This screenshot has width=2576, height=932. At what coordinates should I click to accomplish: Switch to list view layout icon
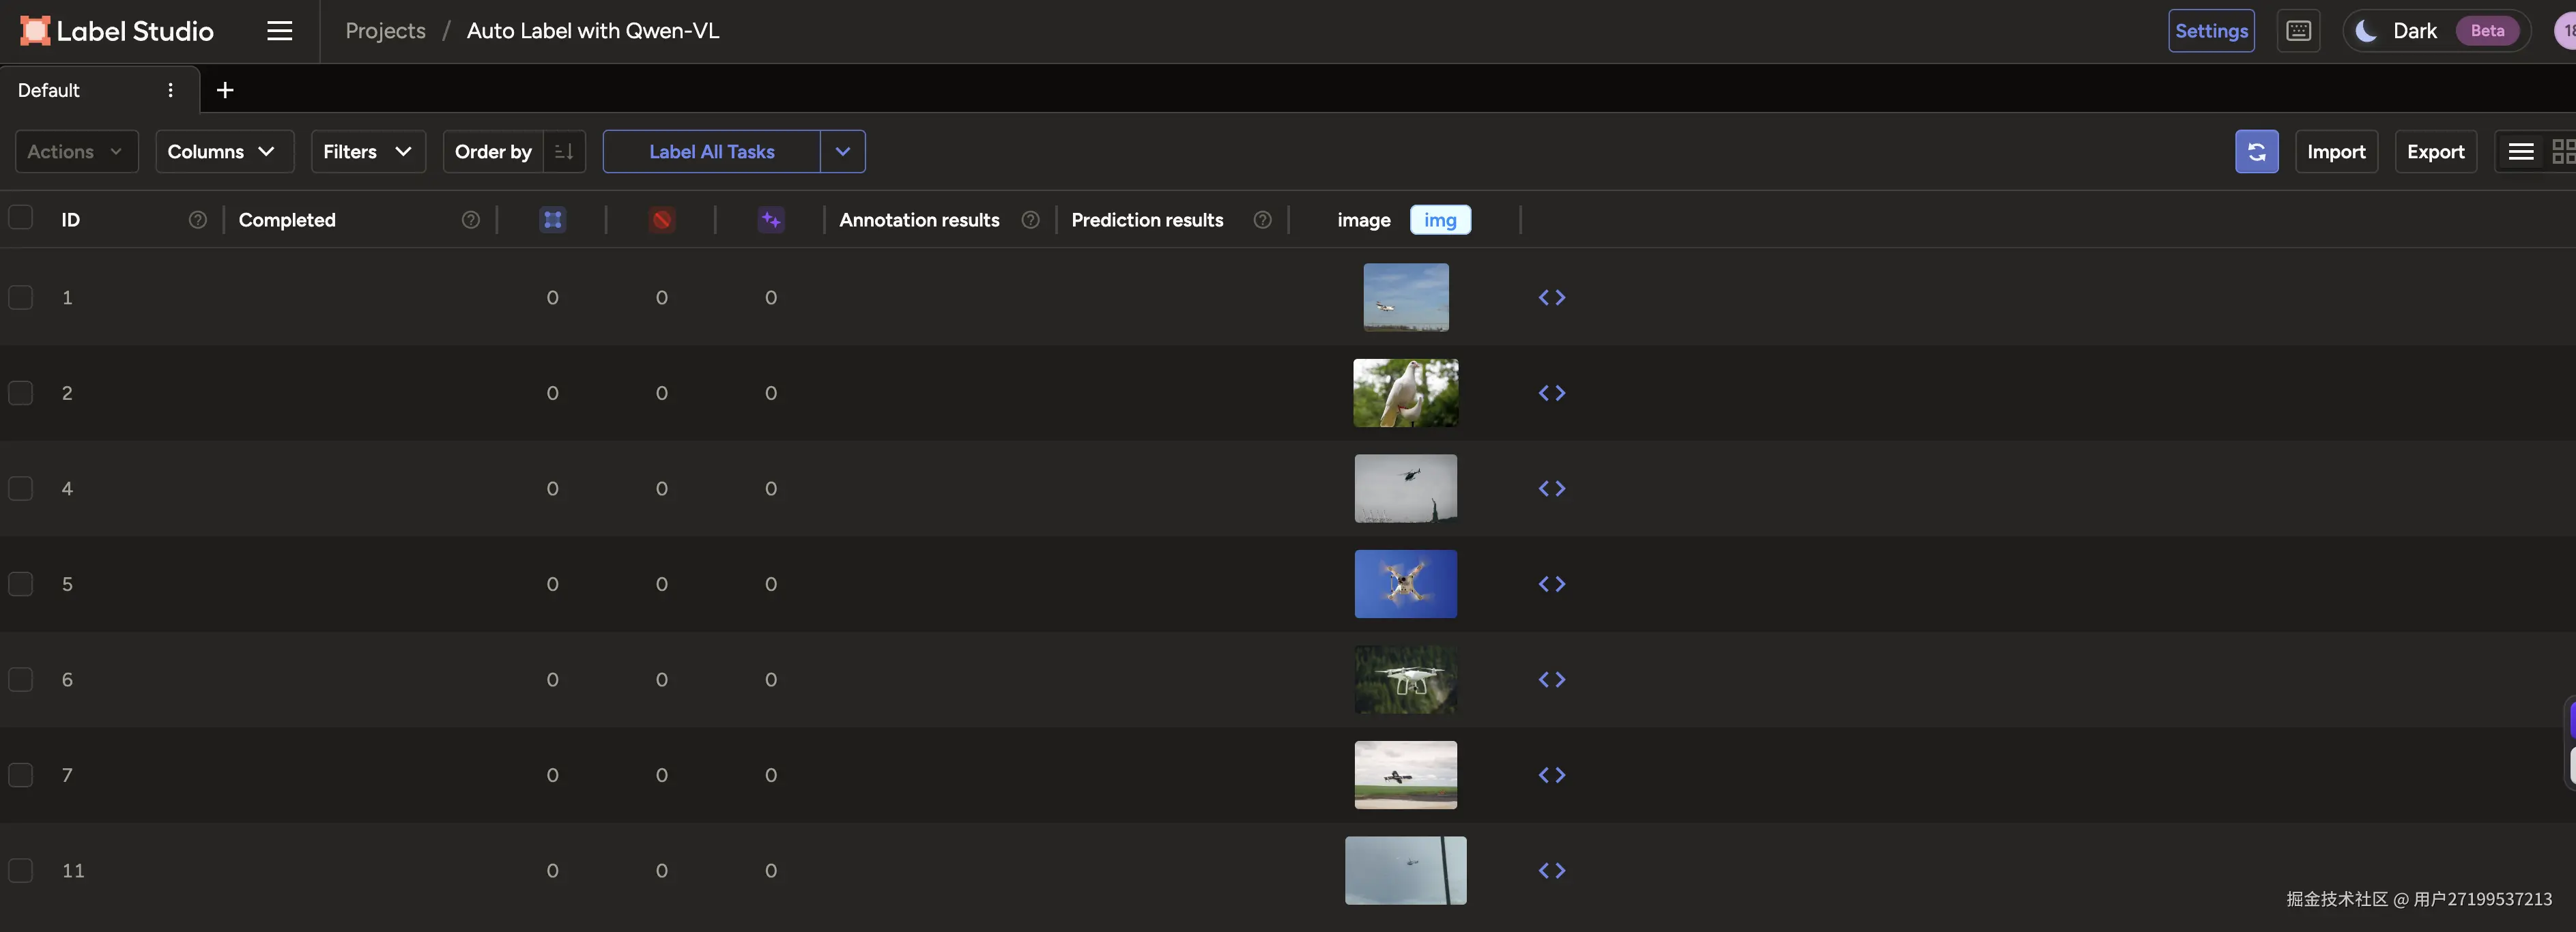pyautogui.click(x=2520, y=152)
